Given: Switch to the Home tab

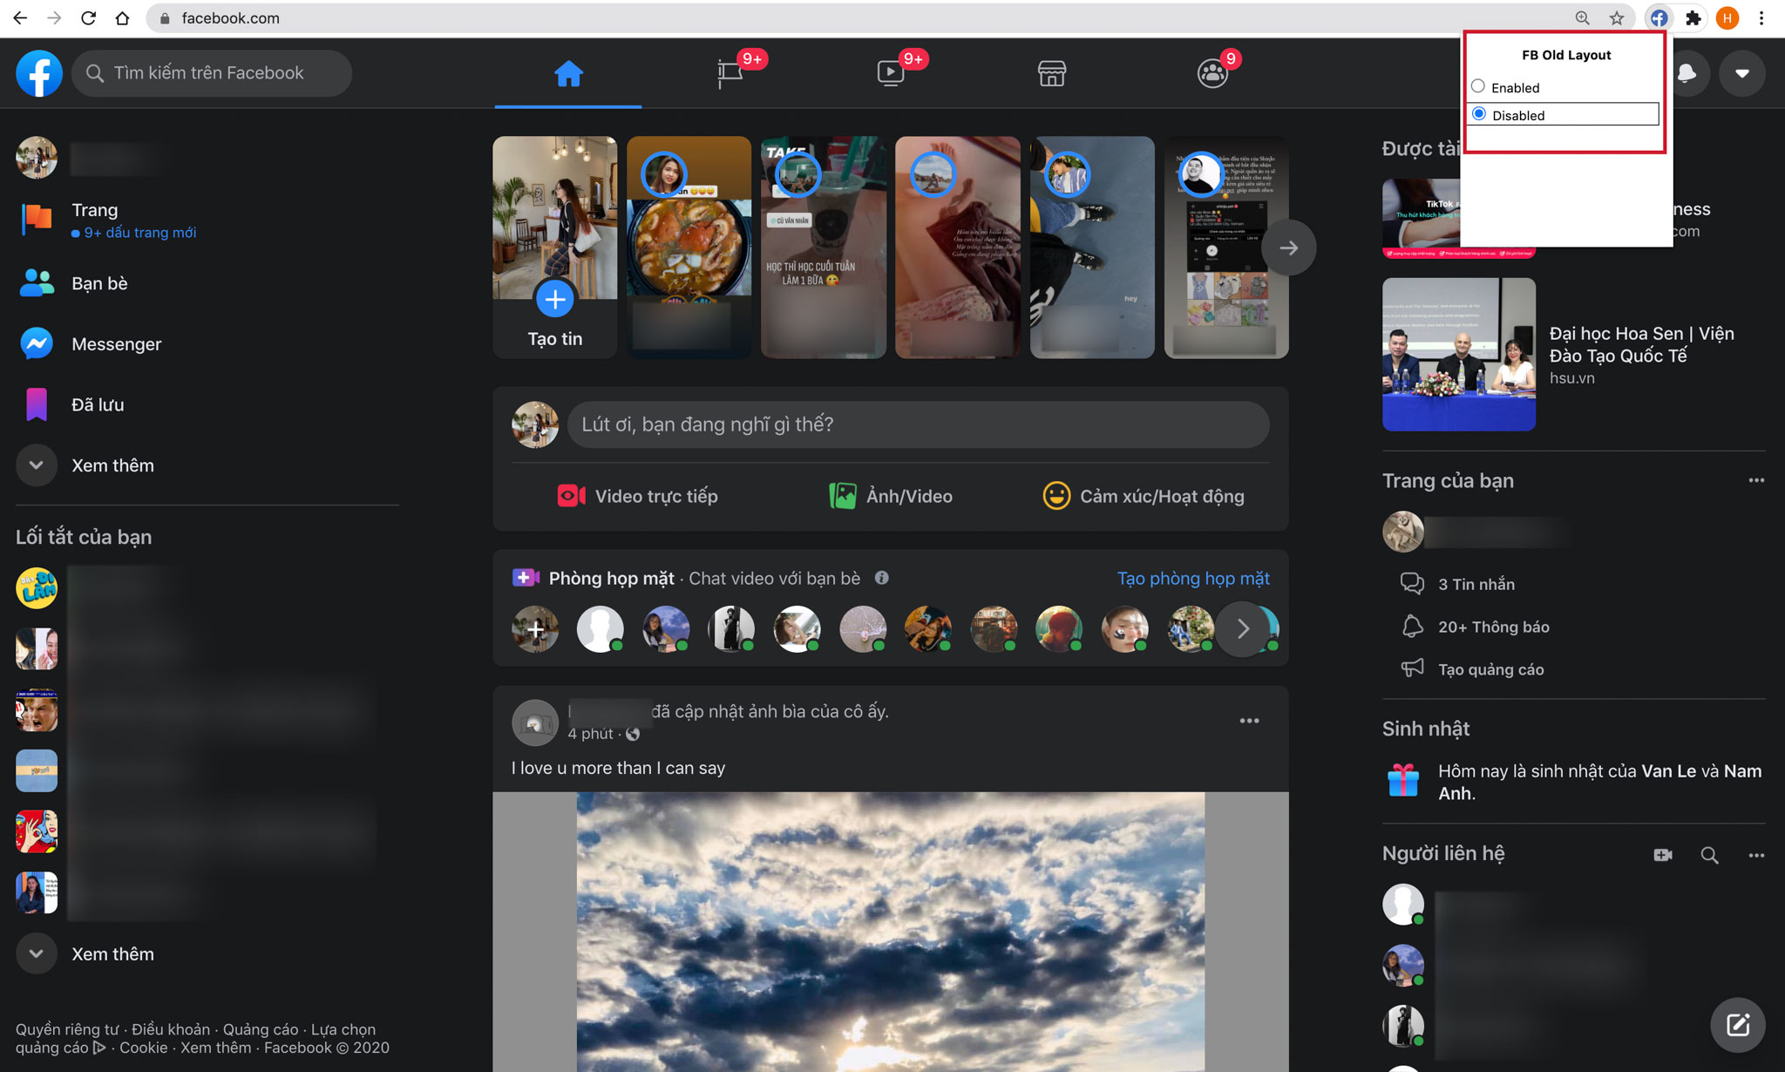Looking at the screenshot, I should pos(568,73).
